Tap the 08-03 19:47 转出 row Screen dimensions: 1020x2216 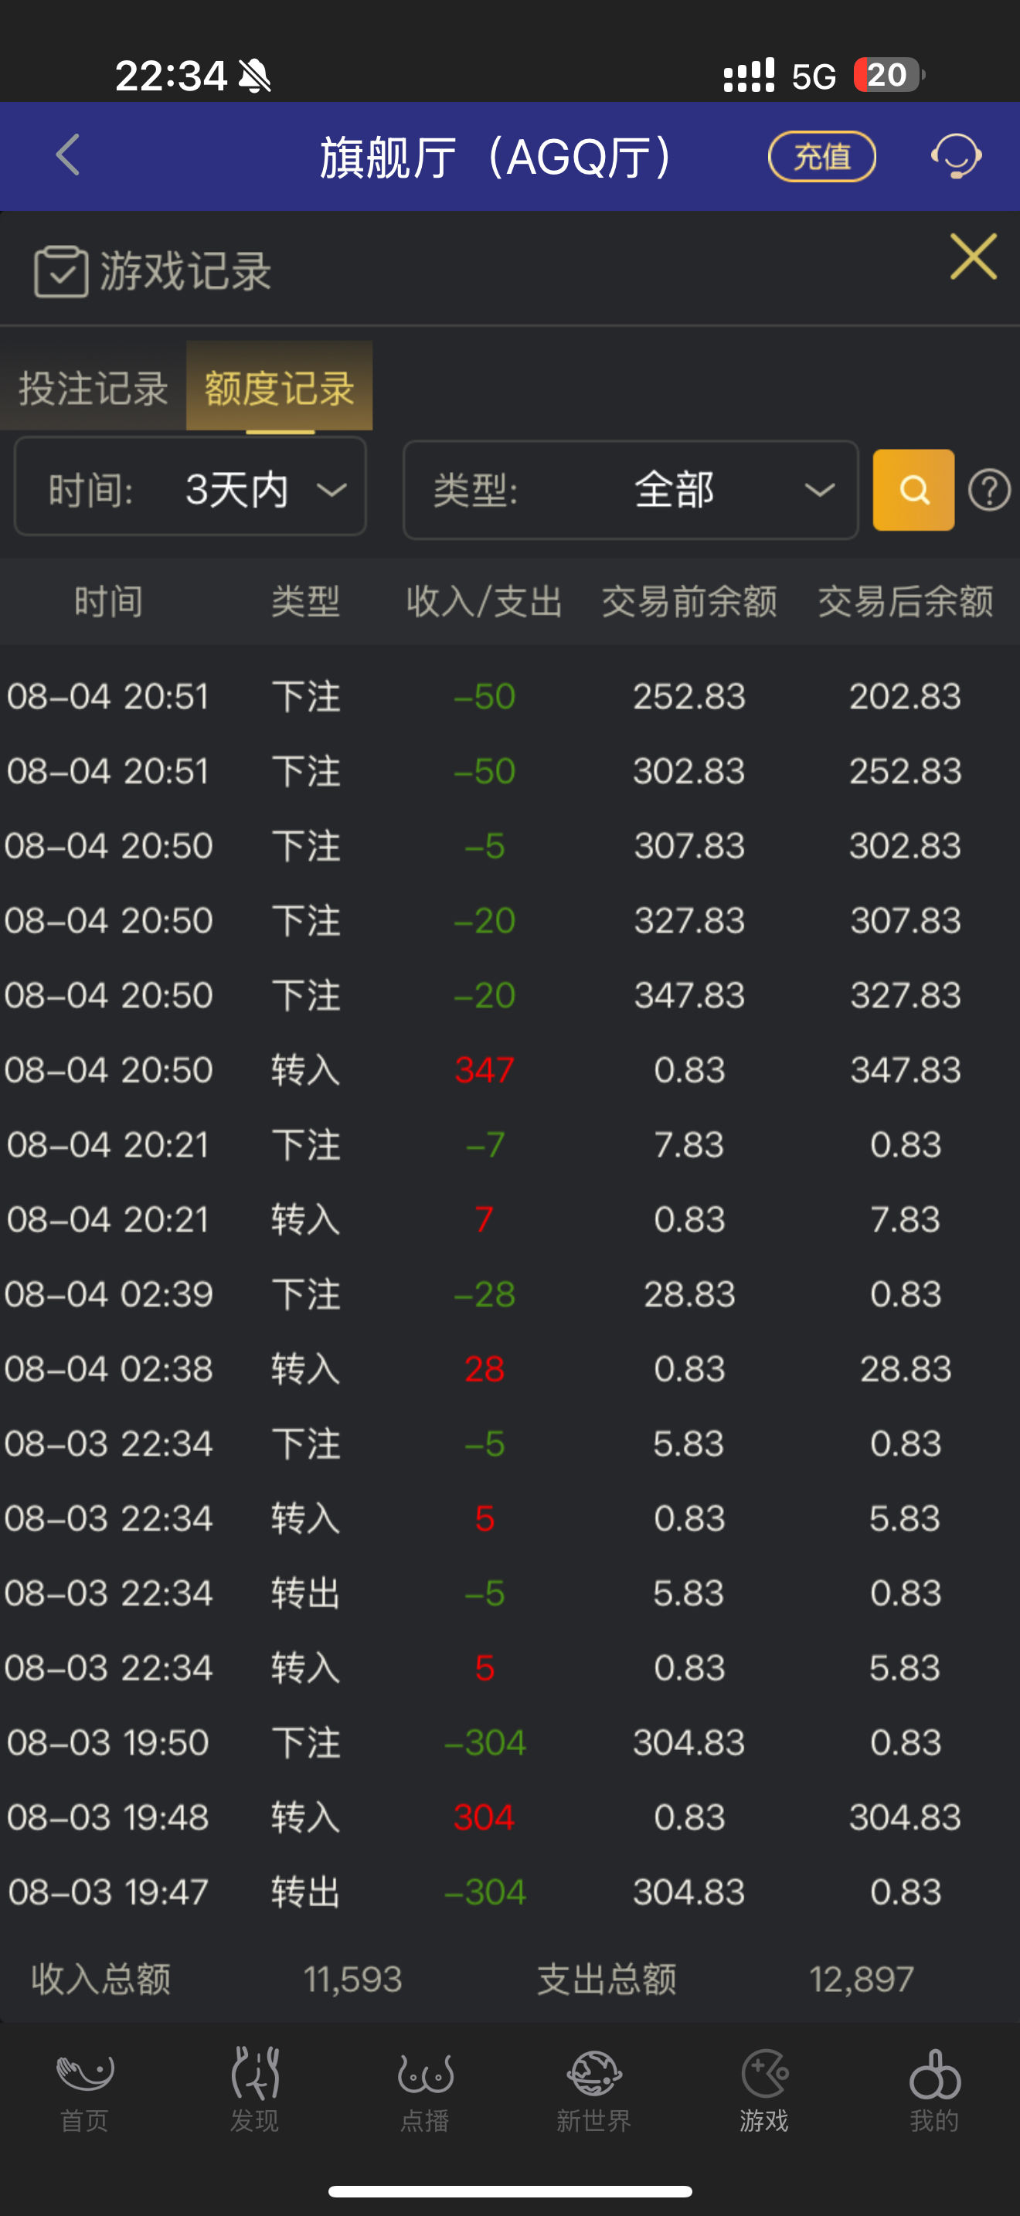pyautogui.click(x=510, y=1891)
